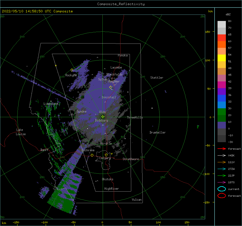The height and width of the screenshot is (226, 242).
Task: Click the cyan 27ZW arrow icon
Action: pos(222,169)
